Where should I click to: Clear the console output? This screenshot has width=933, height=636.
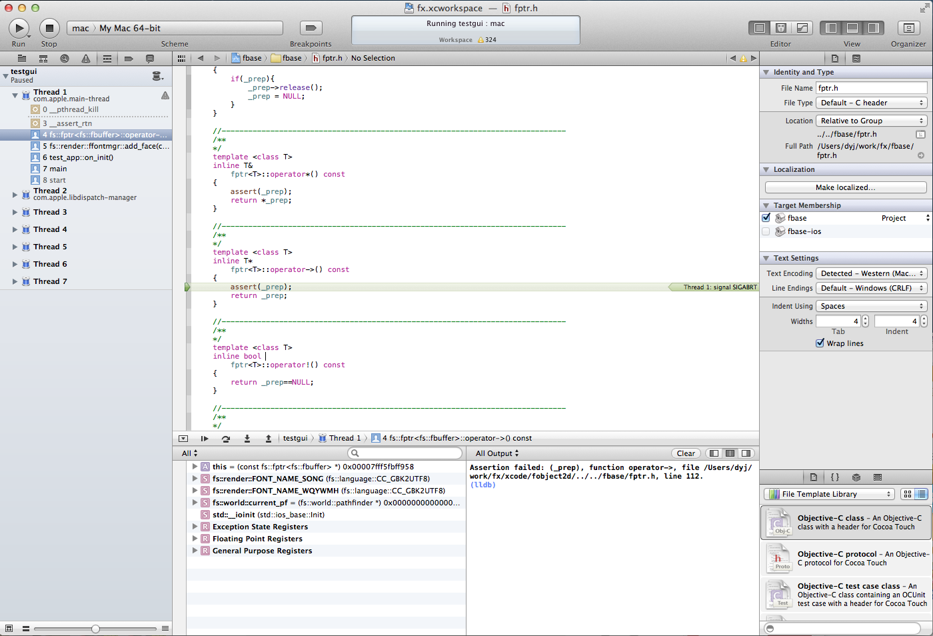686,453
